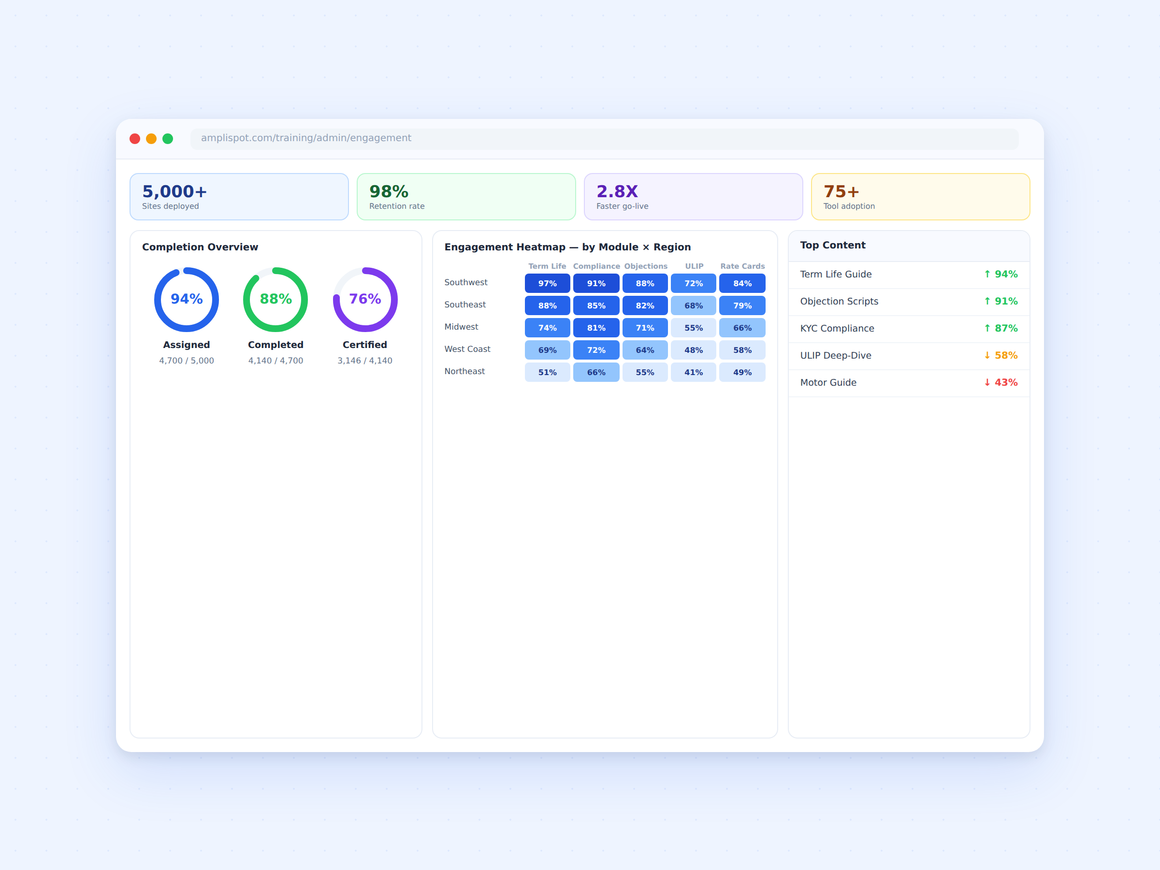The height and width of the screenshot is (870, 1160).
Task: Select the West Coast row label
Action: coord(467,349)
